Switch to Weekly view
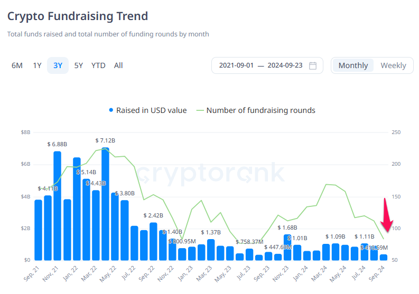 point(393,65)
